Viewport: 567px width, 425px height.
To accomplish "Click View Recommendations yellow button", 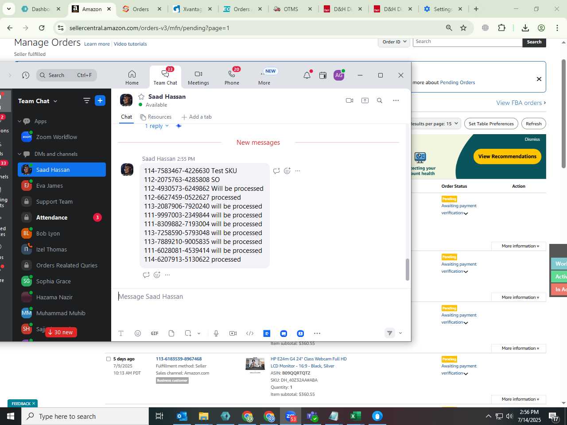I will click(x=507, y=156).
